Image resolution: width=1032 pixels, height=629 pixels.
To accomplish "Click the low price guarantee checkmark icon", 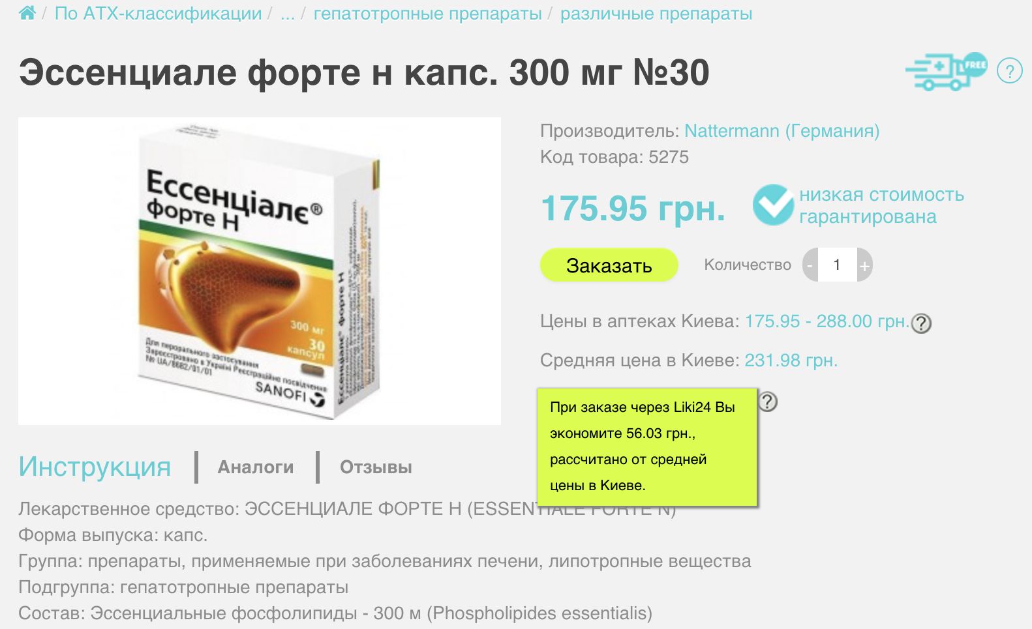I will click(774, 205).
